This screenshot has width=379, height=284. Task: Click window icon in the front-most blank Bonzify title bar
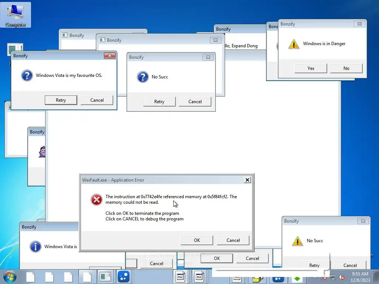tap(102, 40)
